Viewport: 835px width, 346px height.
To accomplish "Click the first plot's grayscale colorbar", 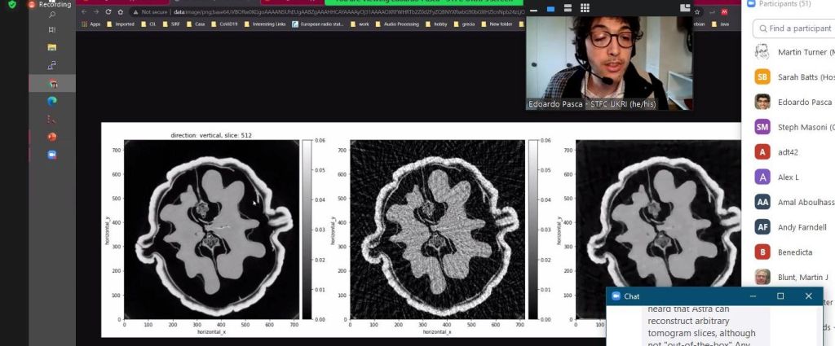I will point(307,229).
